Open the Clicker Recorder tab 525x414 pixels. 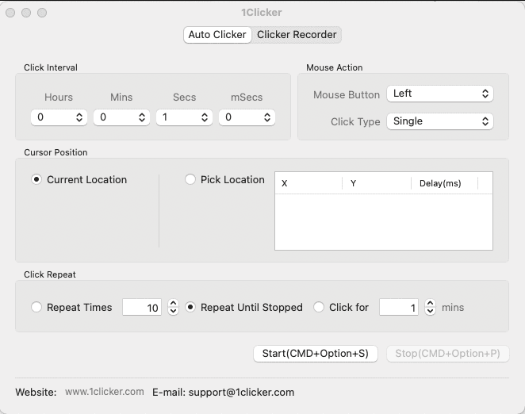coord(297,35)
